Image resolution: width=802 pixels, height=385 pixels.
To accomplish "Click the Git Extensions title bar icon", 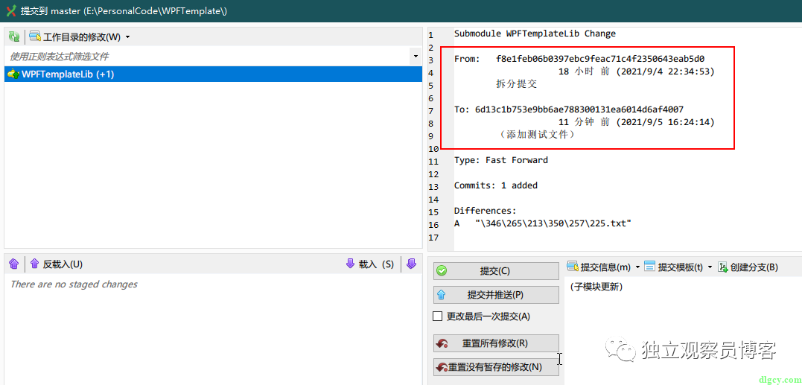I will click(x=10, y=10).
